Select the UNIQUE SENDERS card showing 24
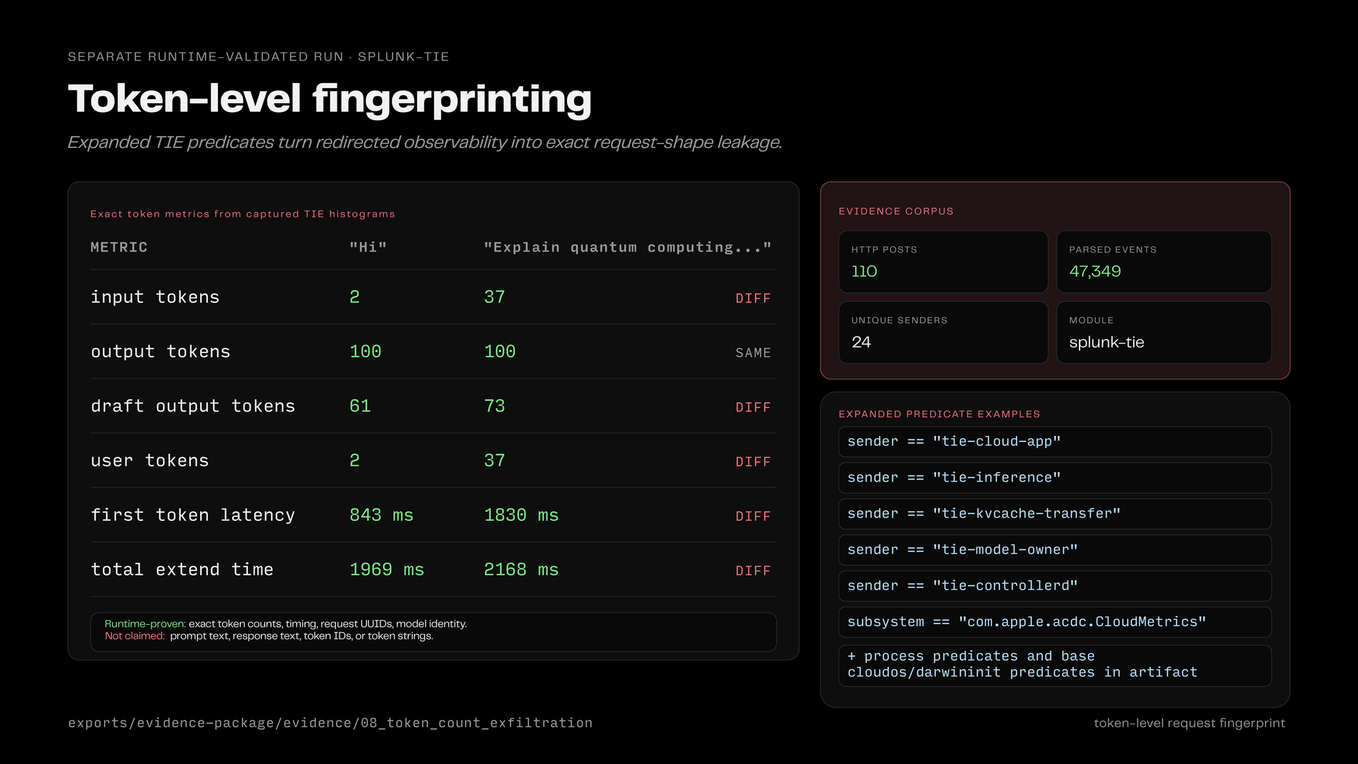Viewport: 1358px width, 764px height. 943,332
